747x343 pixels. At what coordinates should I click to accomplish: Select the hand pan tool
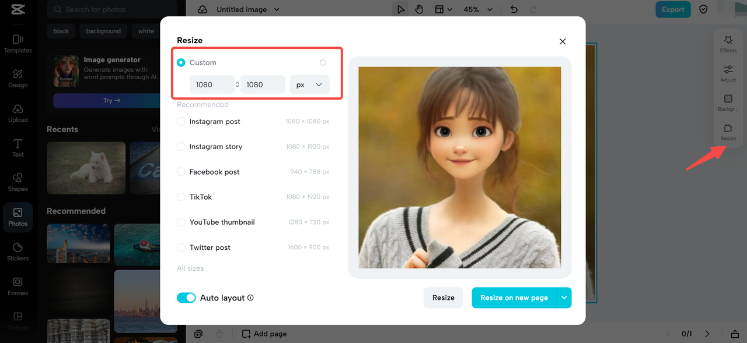pos(419,9)
